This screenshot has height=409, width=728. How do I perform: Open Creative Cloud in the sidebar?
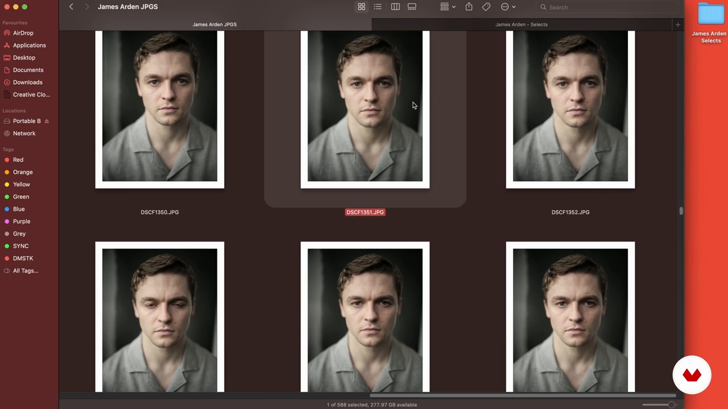[31, 94]
